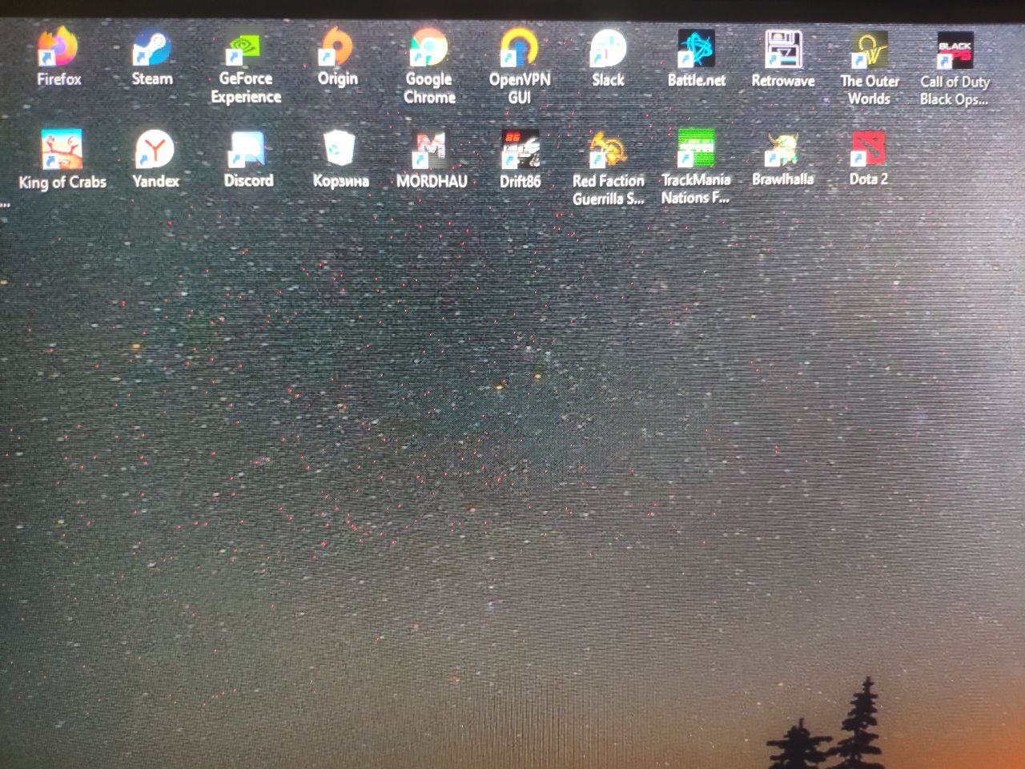Click the "TrackMania Nations F..." label
The image size is (1025, 769).
tap(696, 189)
